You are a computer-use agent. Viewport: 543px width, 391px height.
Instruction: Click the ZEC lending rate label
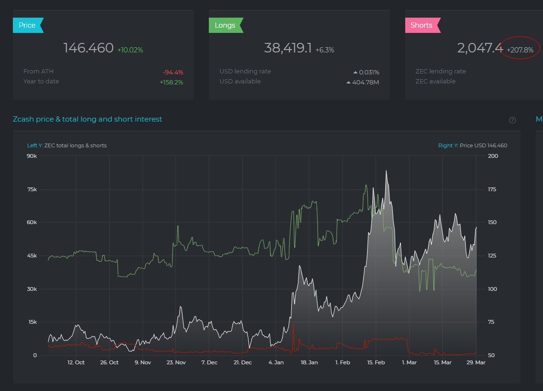(x=441, y=72)
